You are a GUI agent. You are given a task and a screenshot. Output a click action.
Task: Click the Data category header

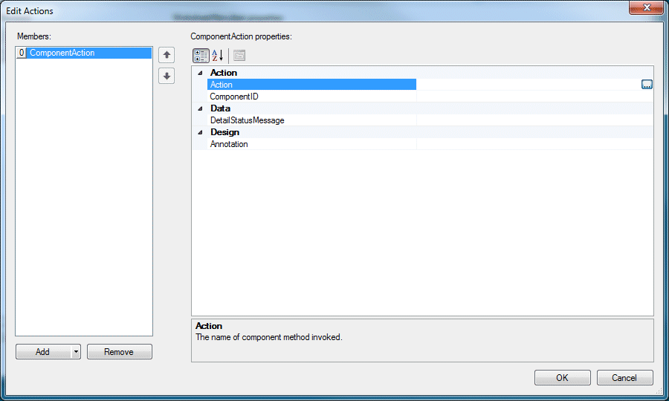220,108
